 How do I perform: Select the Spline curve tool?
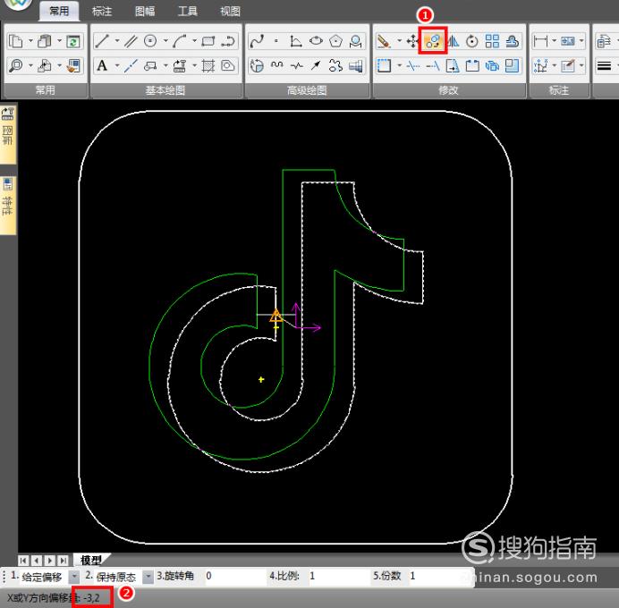pyautogui.click(x=257, y=40)
